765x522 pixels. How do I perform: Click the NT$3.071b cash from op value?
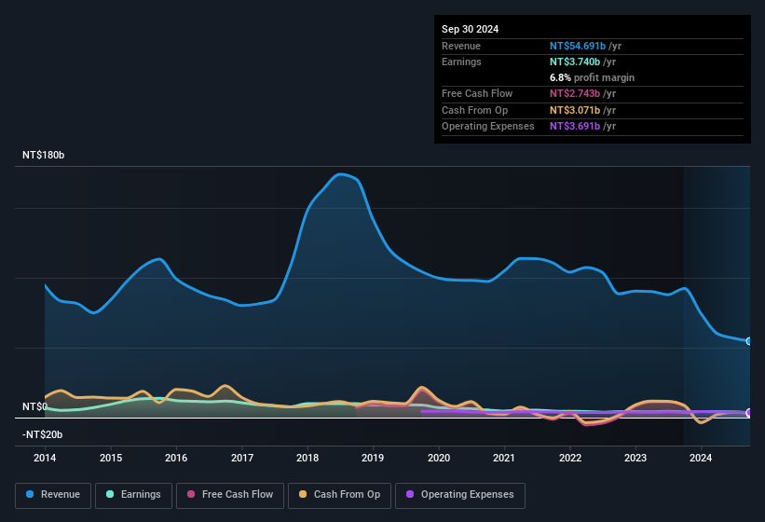[575, 110]
